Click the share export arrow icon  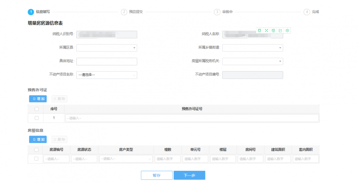pos(280,31)
